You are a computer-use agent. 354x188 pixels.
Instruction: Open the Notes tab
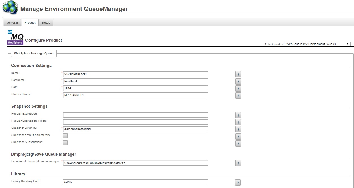46,23
